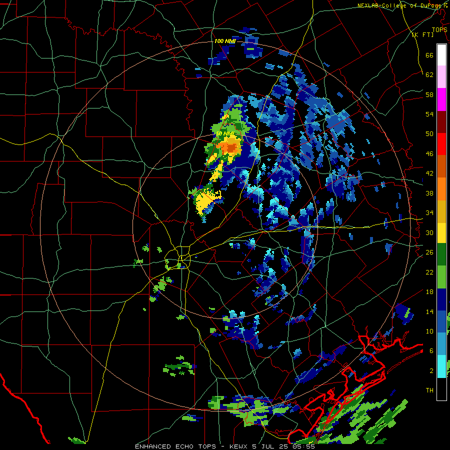The height and width of the screenshot is (450, 450).
Task: Click the "10" legend value
Action: [429, 331]
